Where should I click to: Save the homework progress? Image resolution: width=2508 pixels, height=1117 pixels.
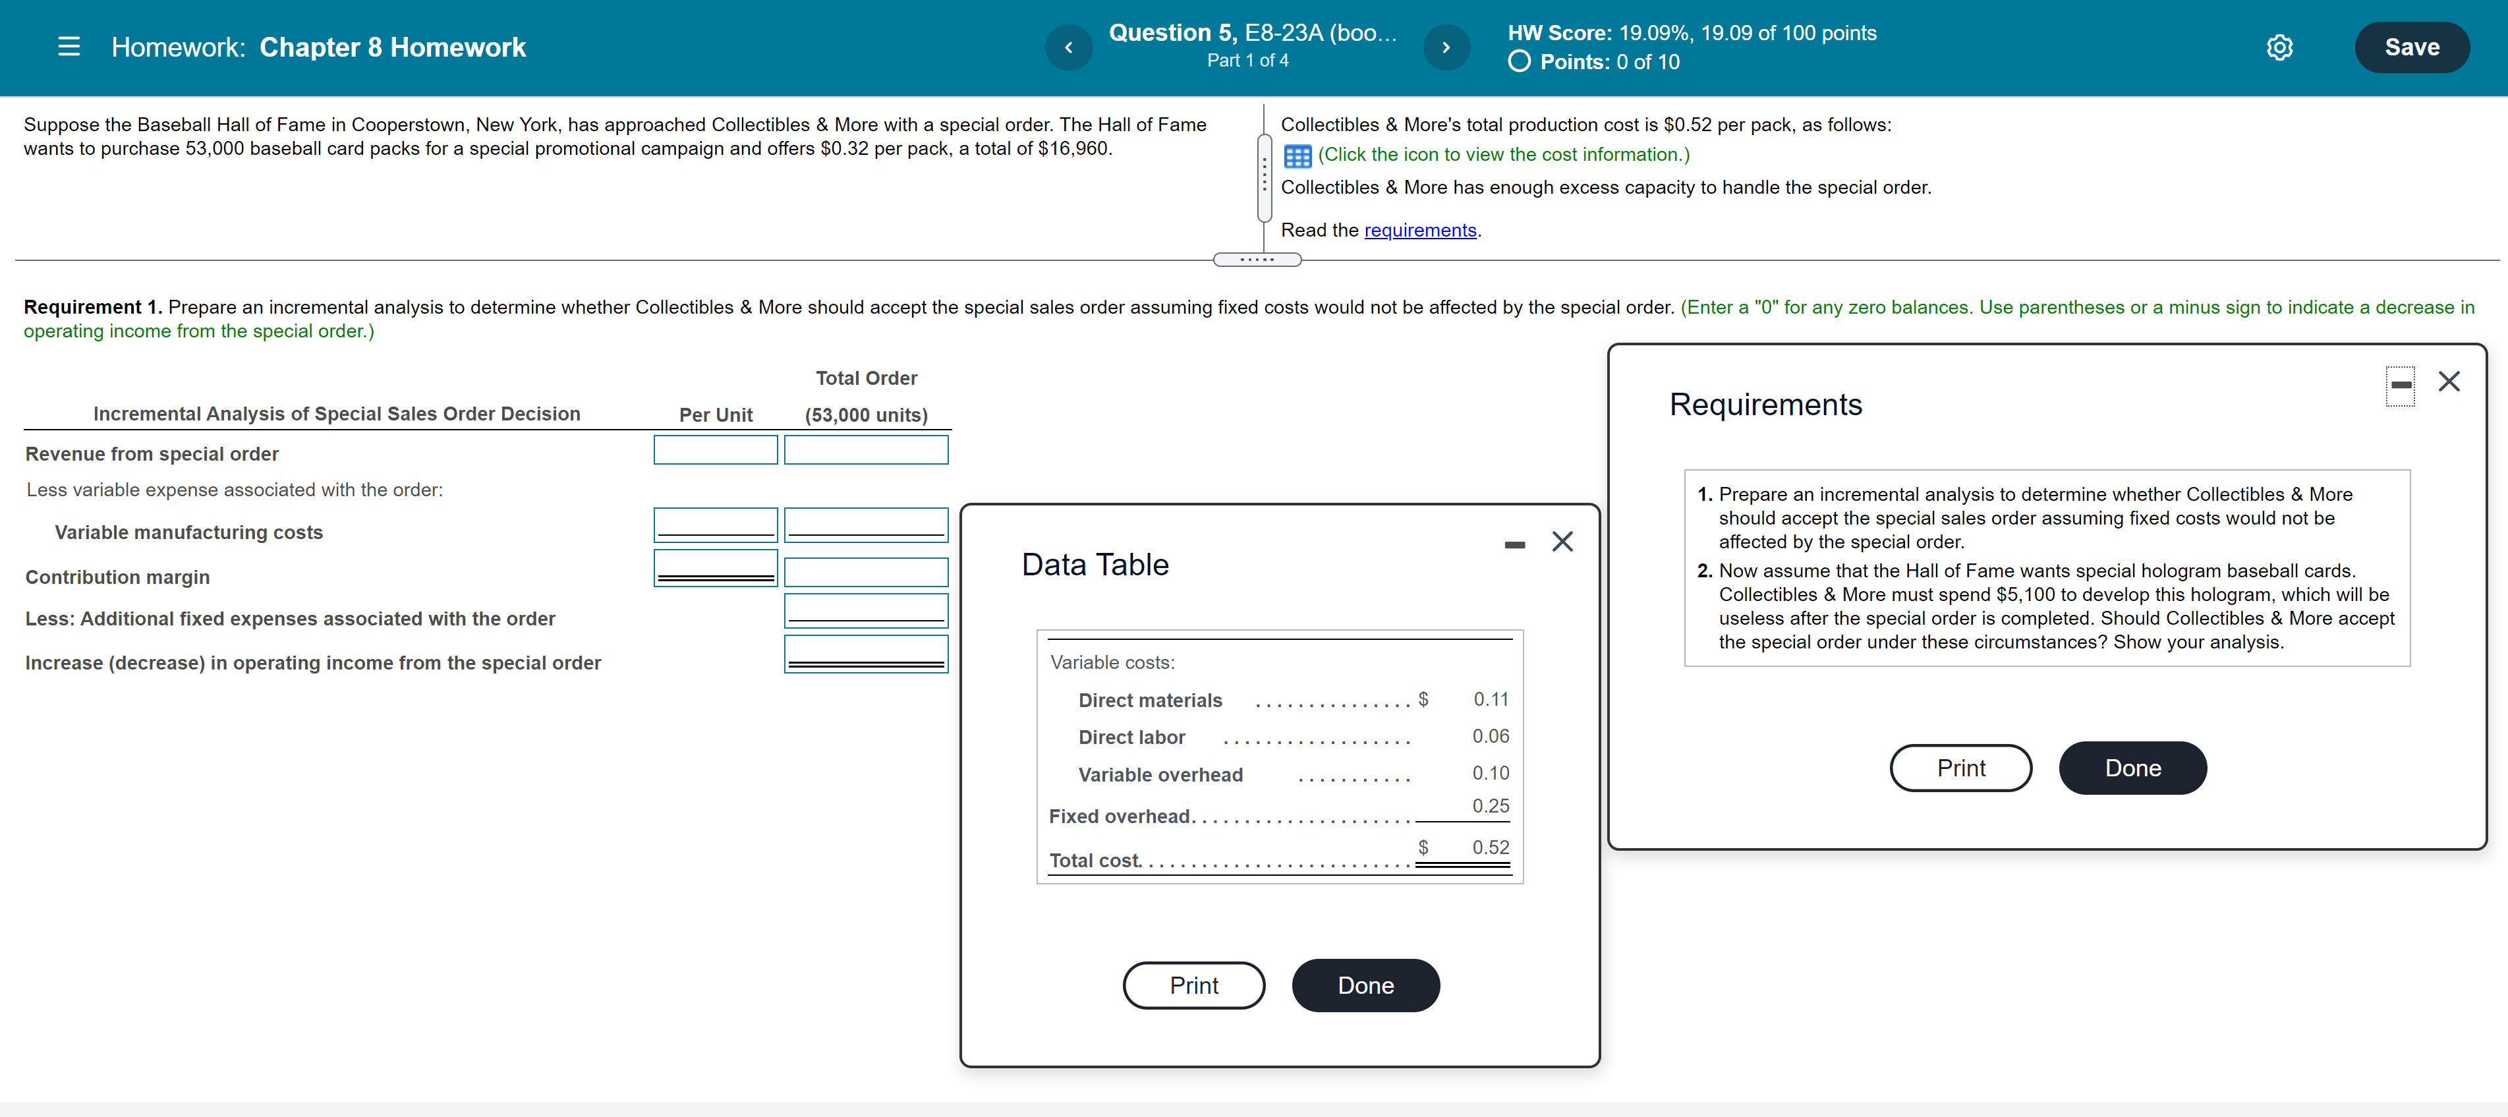(2410, 47)
